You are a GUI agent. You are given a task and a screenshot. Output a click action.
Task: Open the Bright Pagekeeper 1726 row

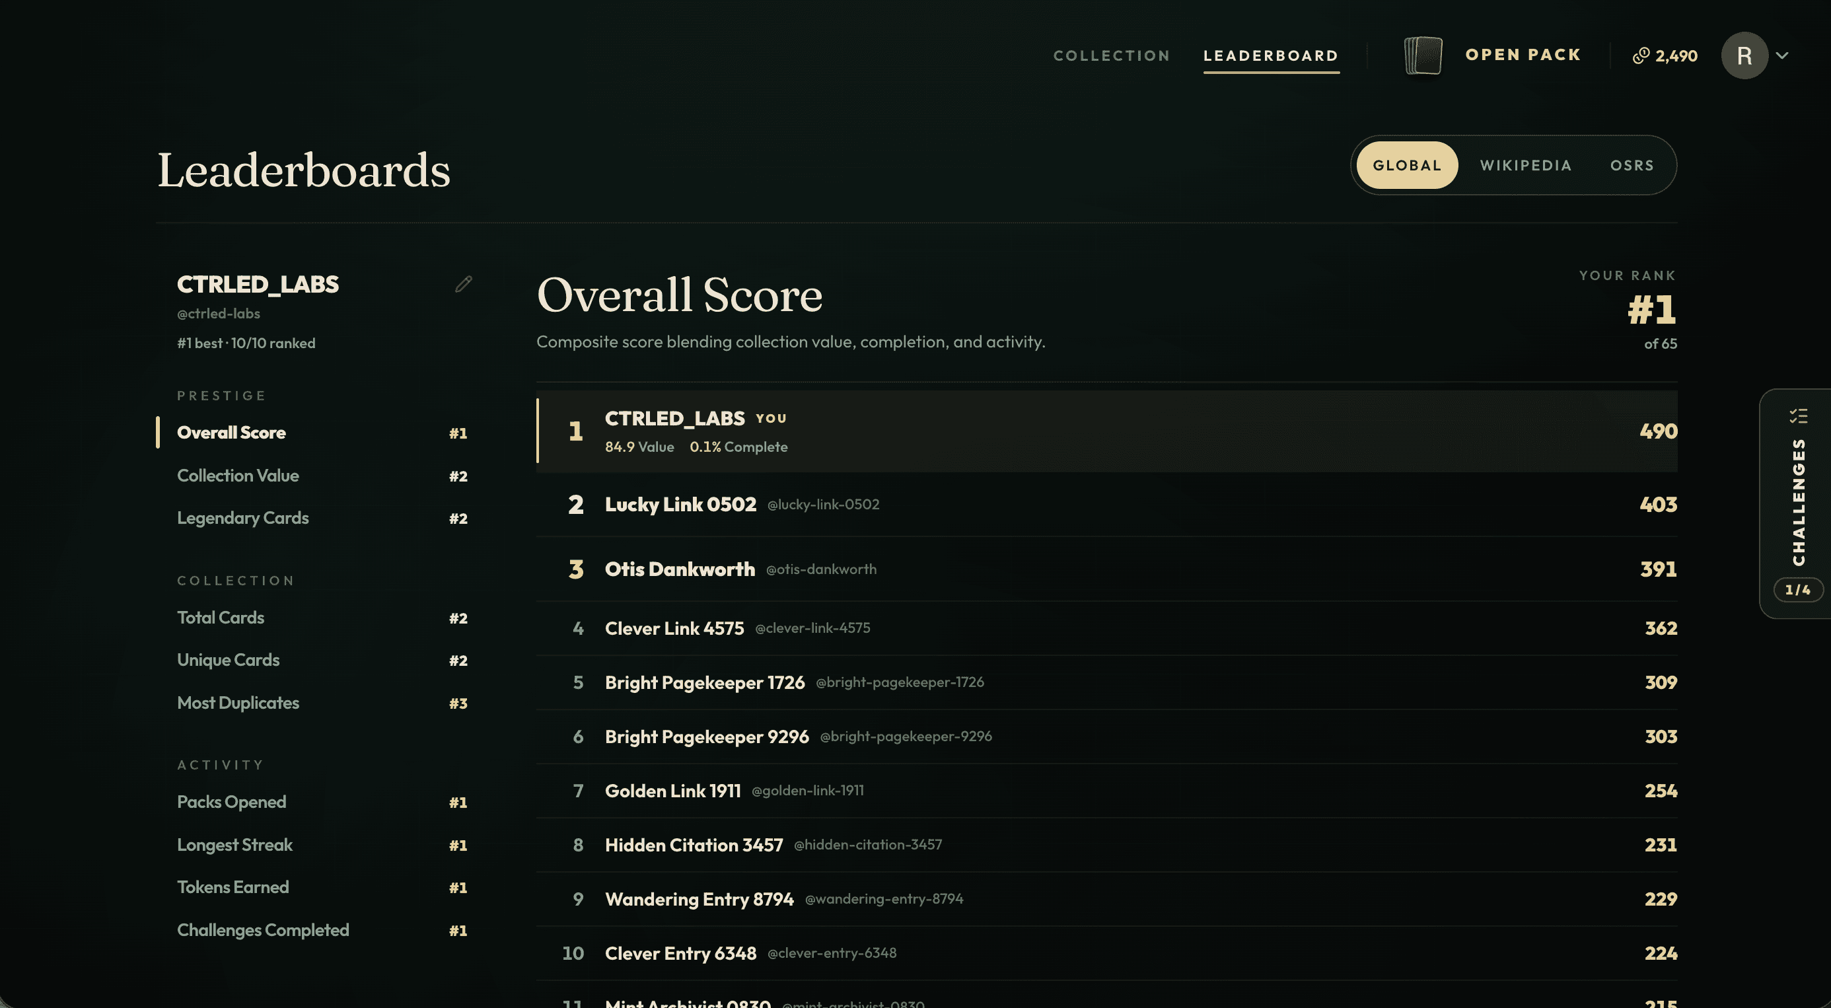point(1106,682)
